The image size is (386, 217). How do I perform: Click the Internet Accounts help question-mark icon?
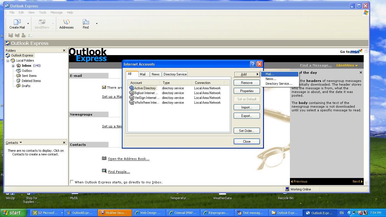click(x=253, y=64)
